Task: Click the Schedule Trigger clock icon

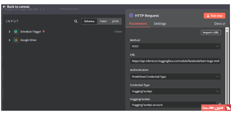Action: pyautogui.click(x=16, y=32)
